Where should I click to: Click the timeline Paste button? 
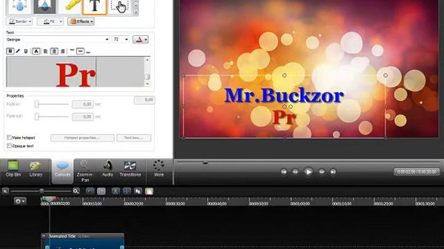click(149, 191)
